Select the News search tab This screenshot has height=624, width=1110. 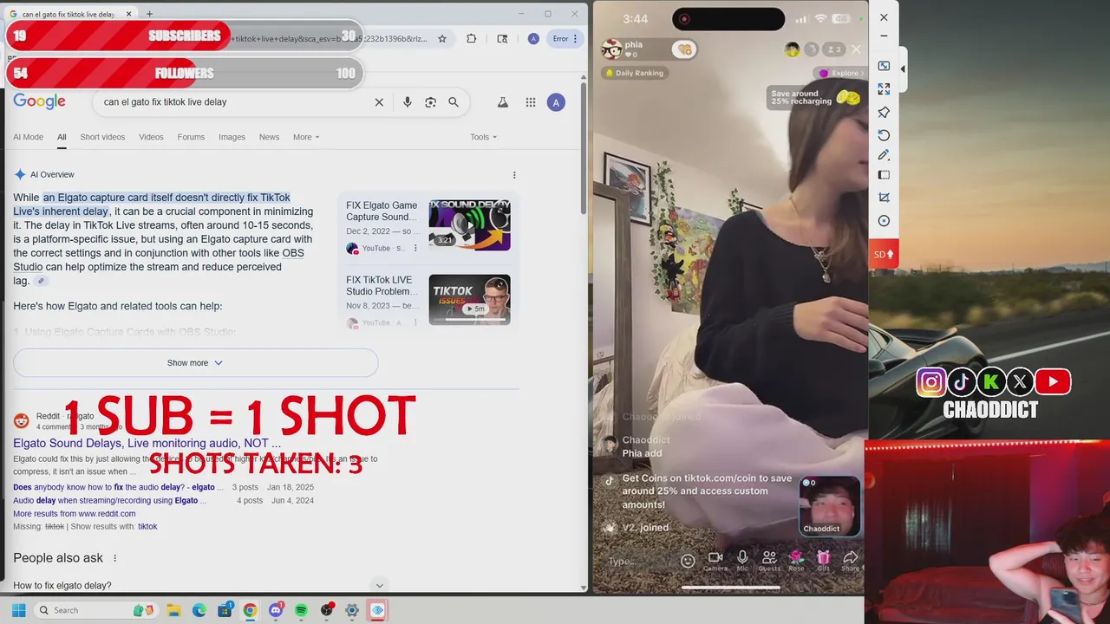269,137
